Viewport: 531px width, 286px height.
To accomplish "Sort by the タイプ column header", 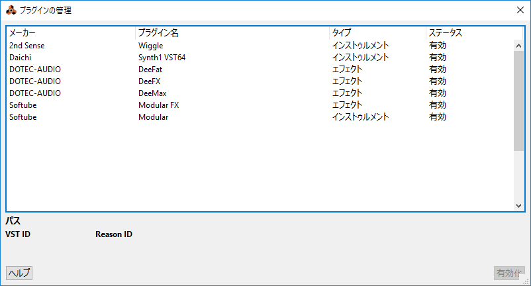I will point(377,33).
